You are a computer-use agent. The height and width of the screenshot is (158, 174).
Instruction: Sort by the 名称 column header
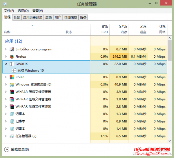(33, 30)
